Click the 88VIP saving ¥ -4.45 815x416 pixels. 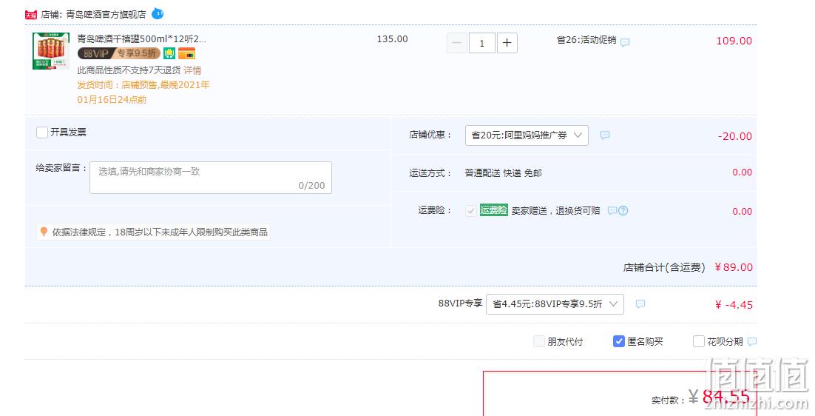734,305
